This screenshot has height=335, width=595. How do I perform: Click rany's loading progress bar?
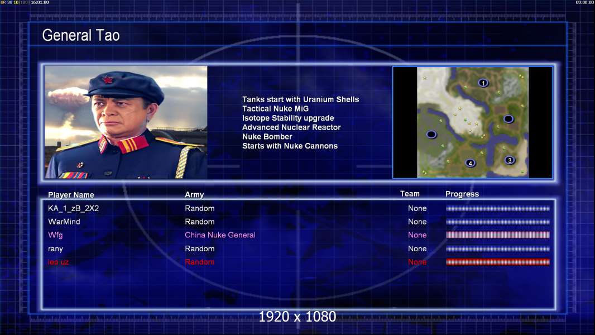click(498, 248)
